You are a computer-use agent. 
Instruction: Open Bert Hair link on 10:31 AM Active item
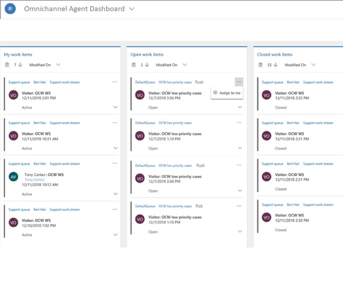[x=40, y=123]
